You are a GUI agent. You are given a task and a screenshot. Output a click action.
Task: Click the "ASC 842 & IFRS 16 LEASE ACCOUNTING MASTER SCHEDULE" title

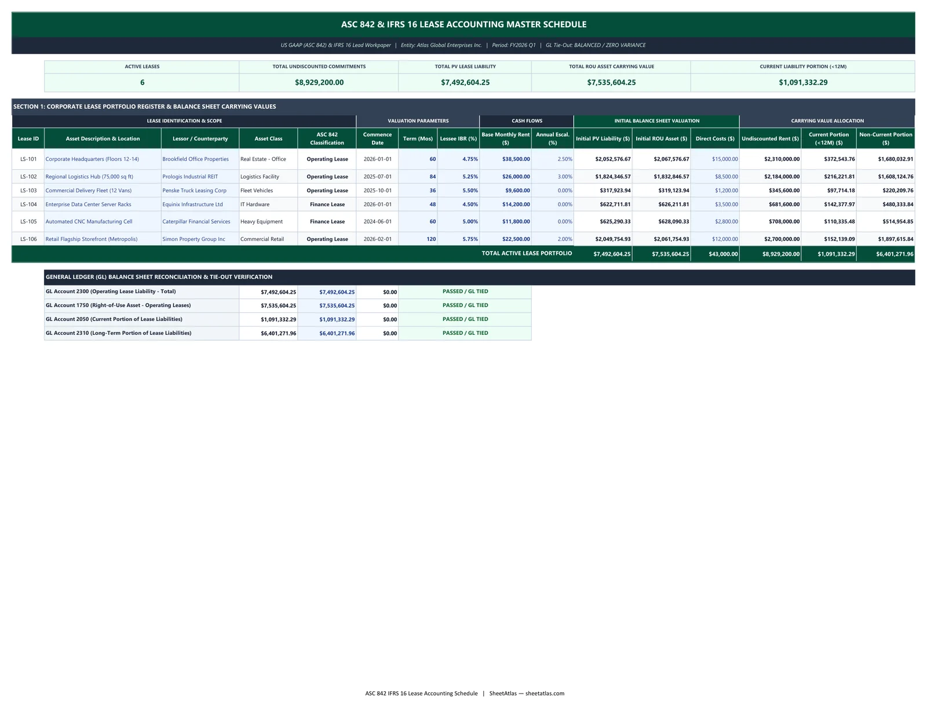(x=463, y=24)
